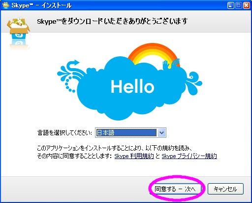
Task: Close the Skype installer window
Action: click(247, 5)
